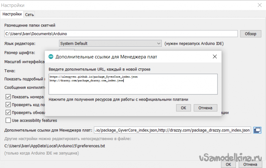This screenshot has height=168, width=266.
Task: Expand the Язык редактора System Default dropdown
Action: (x=110, y=44)
